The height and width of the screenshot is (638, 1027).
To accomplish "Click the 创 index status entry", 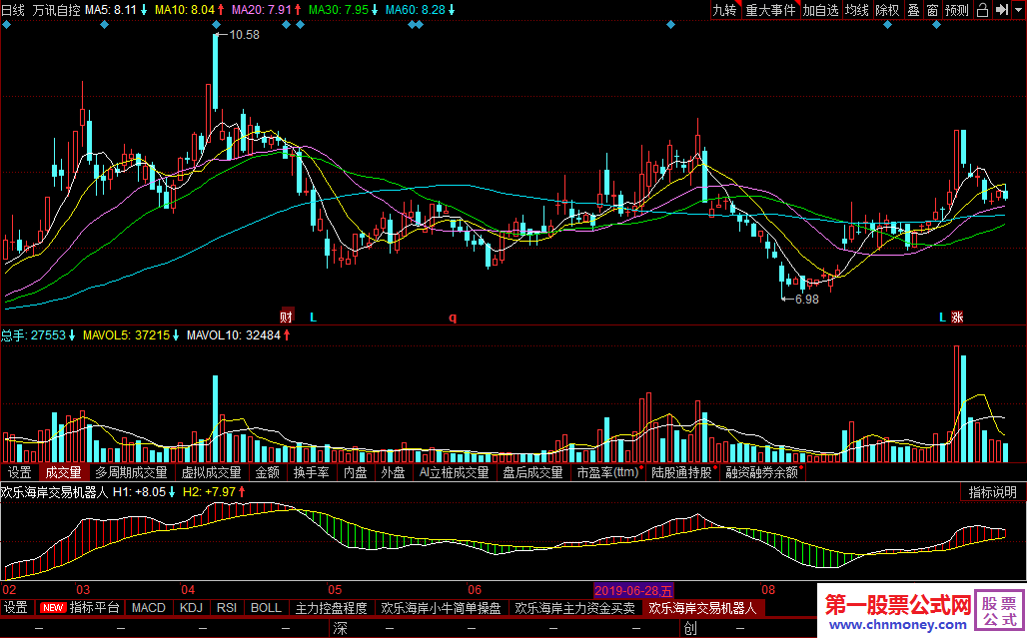I will pyautogui.click(x=690, y=628).
